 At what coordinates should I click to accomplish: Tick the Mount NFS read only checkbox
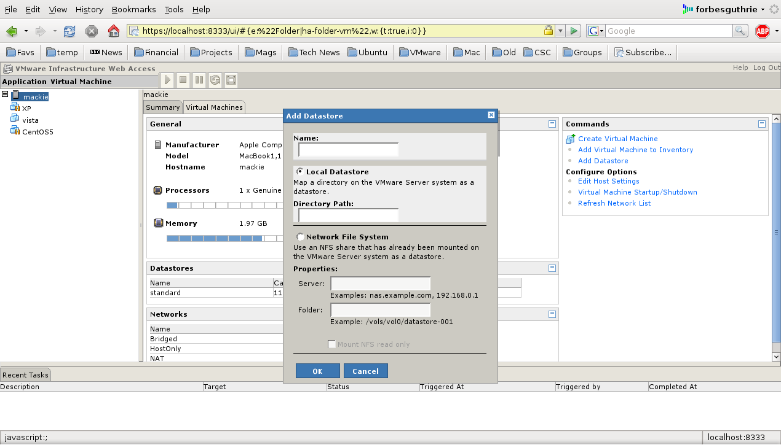click(332, 344)
